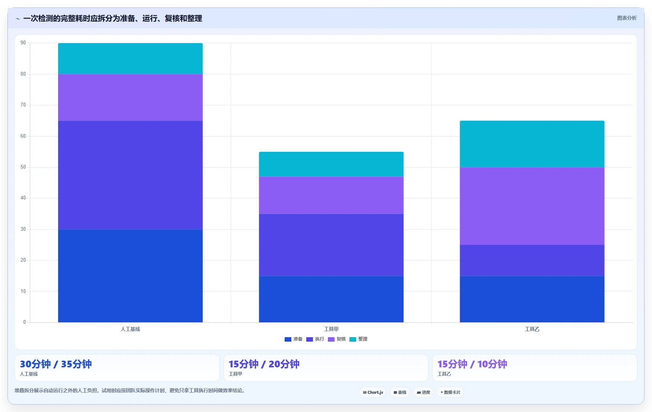This screenshot has height=412, width=652.
Task: Click the 工具乙 caption in the summary card
Action: click(444, 374)
